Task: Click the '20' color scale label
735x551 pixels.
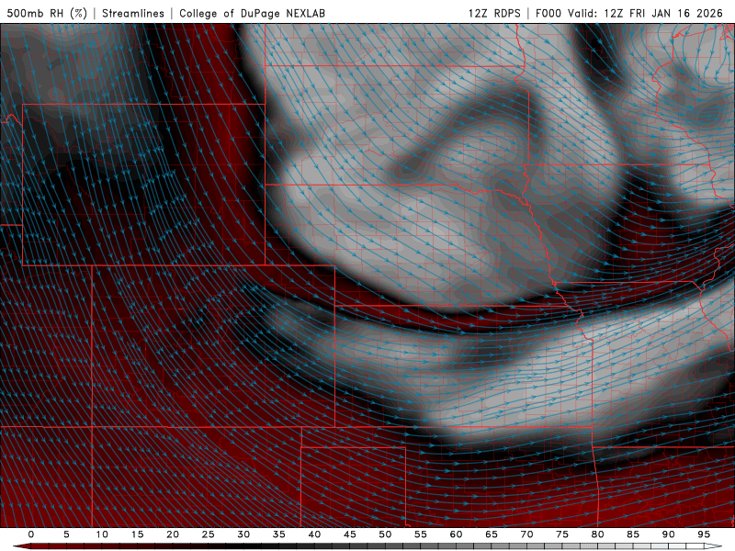Action: pos(173,534)
